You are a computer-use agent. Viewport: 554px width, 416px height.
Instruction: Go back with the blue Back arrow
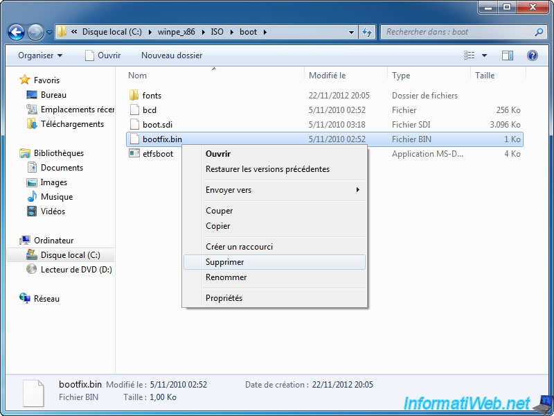pyautogui.click(x=16, y=32)
